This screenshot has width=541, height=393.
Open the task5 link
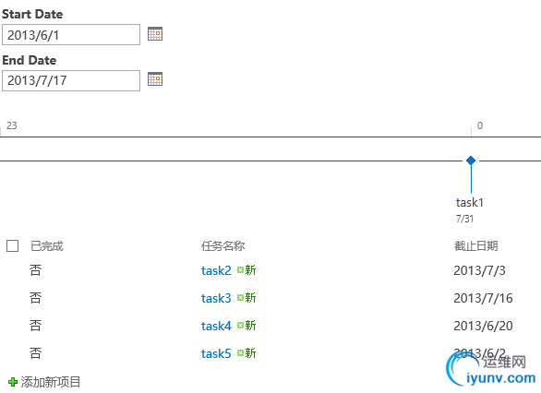coord(216,353)
